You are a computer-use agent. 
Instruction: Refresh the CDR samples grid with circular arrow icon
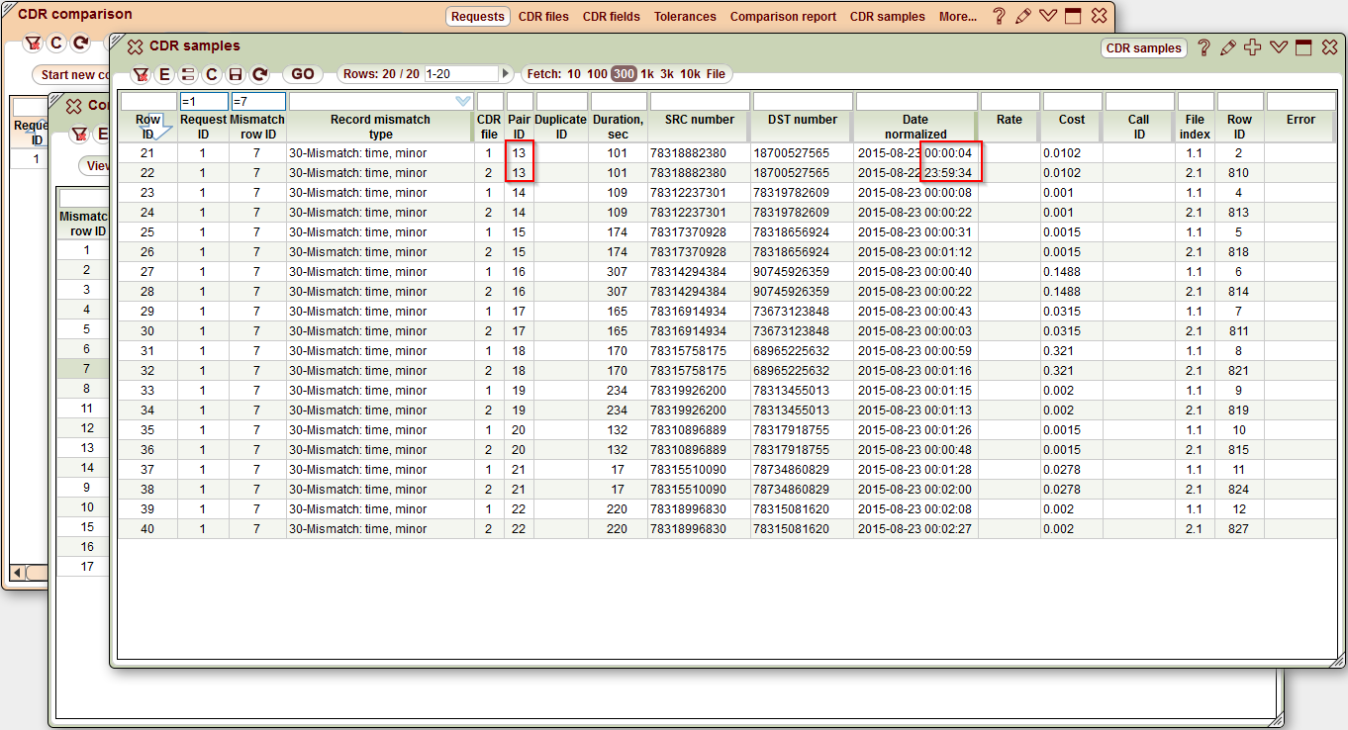click(258, 73)
